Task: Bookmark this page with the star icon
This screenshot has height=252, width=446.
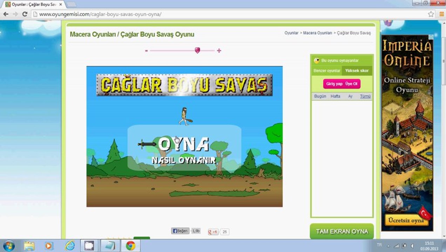Action: [431, 14]
